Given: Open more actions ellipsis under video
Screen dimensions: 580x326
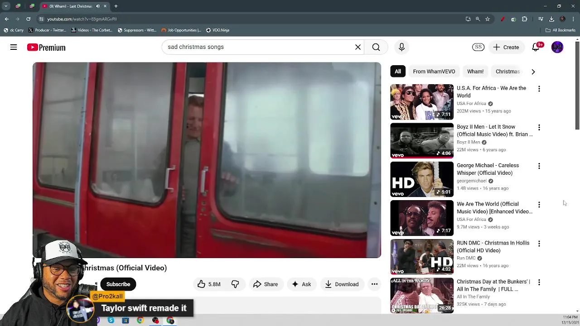Looking at the screenshot, I should pos(374,284).
